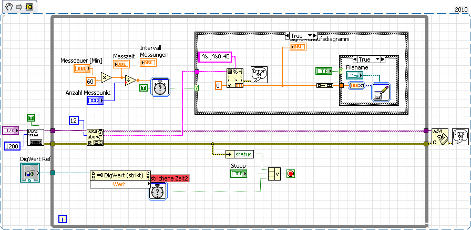Select the status unbundle element
The width and height of the screenshot is (471, 230).
(x=243, y=155)
